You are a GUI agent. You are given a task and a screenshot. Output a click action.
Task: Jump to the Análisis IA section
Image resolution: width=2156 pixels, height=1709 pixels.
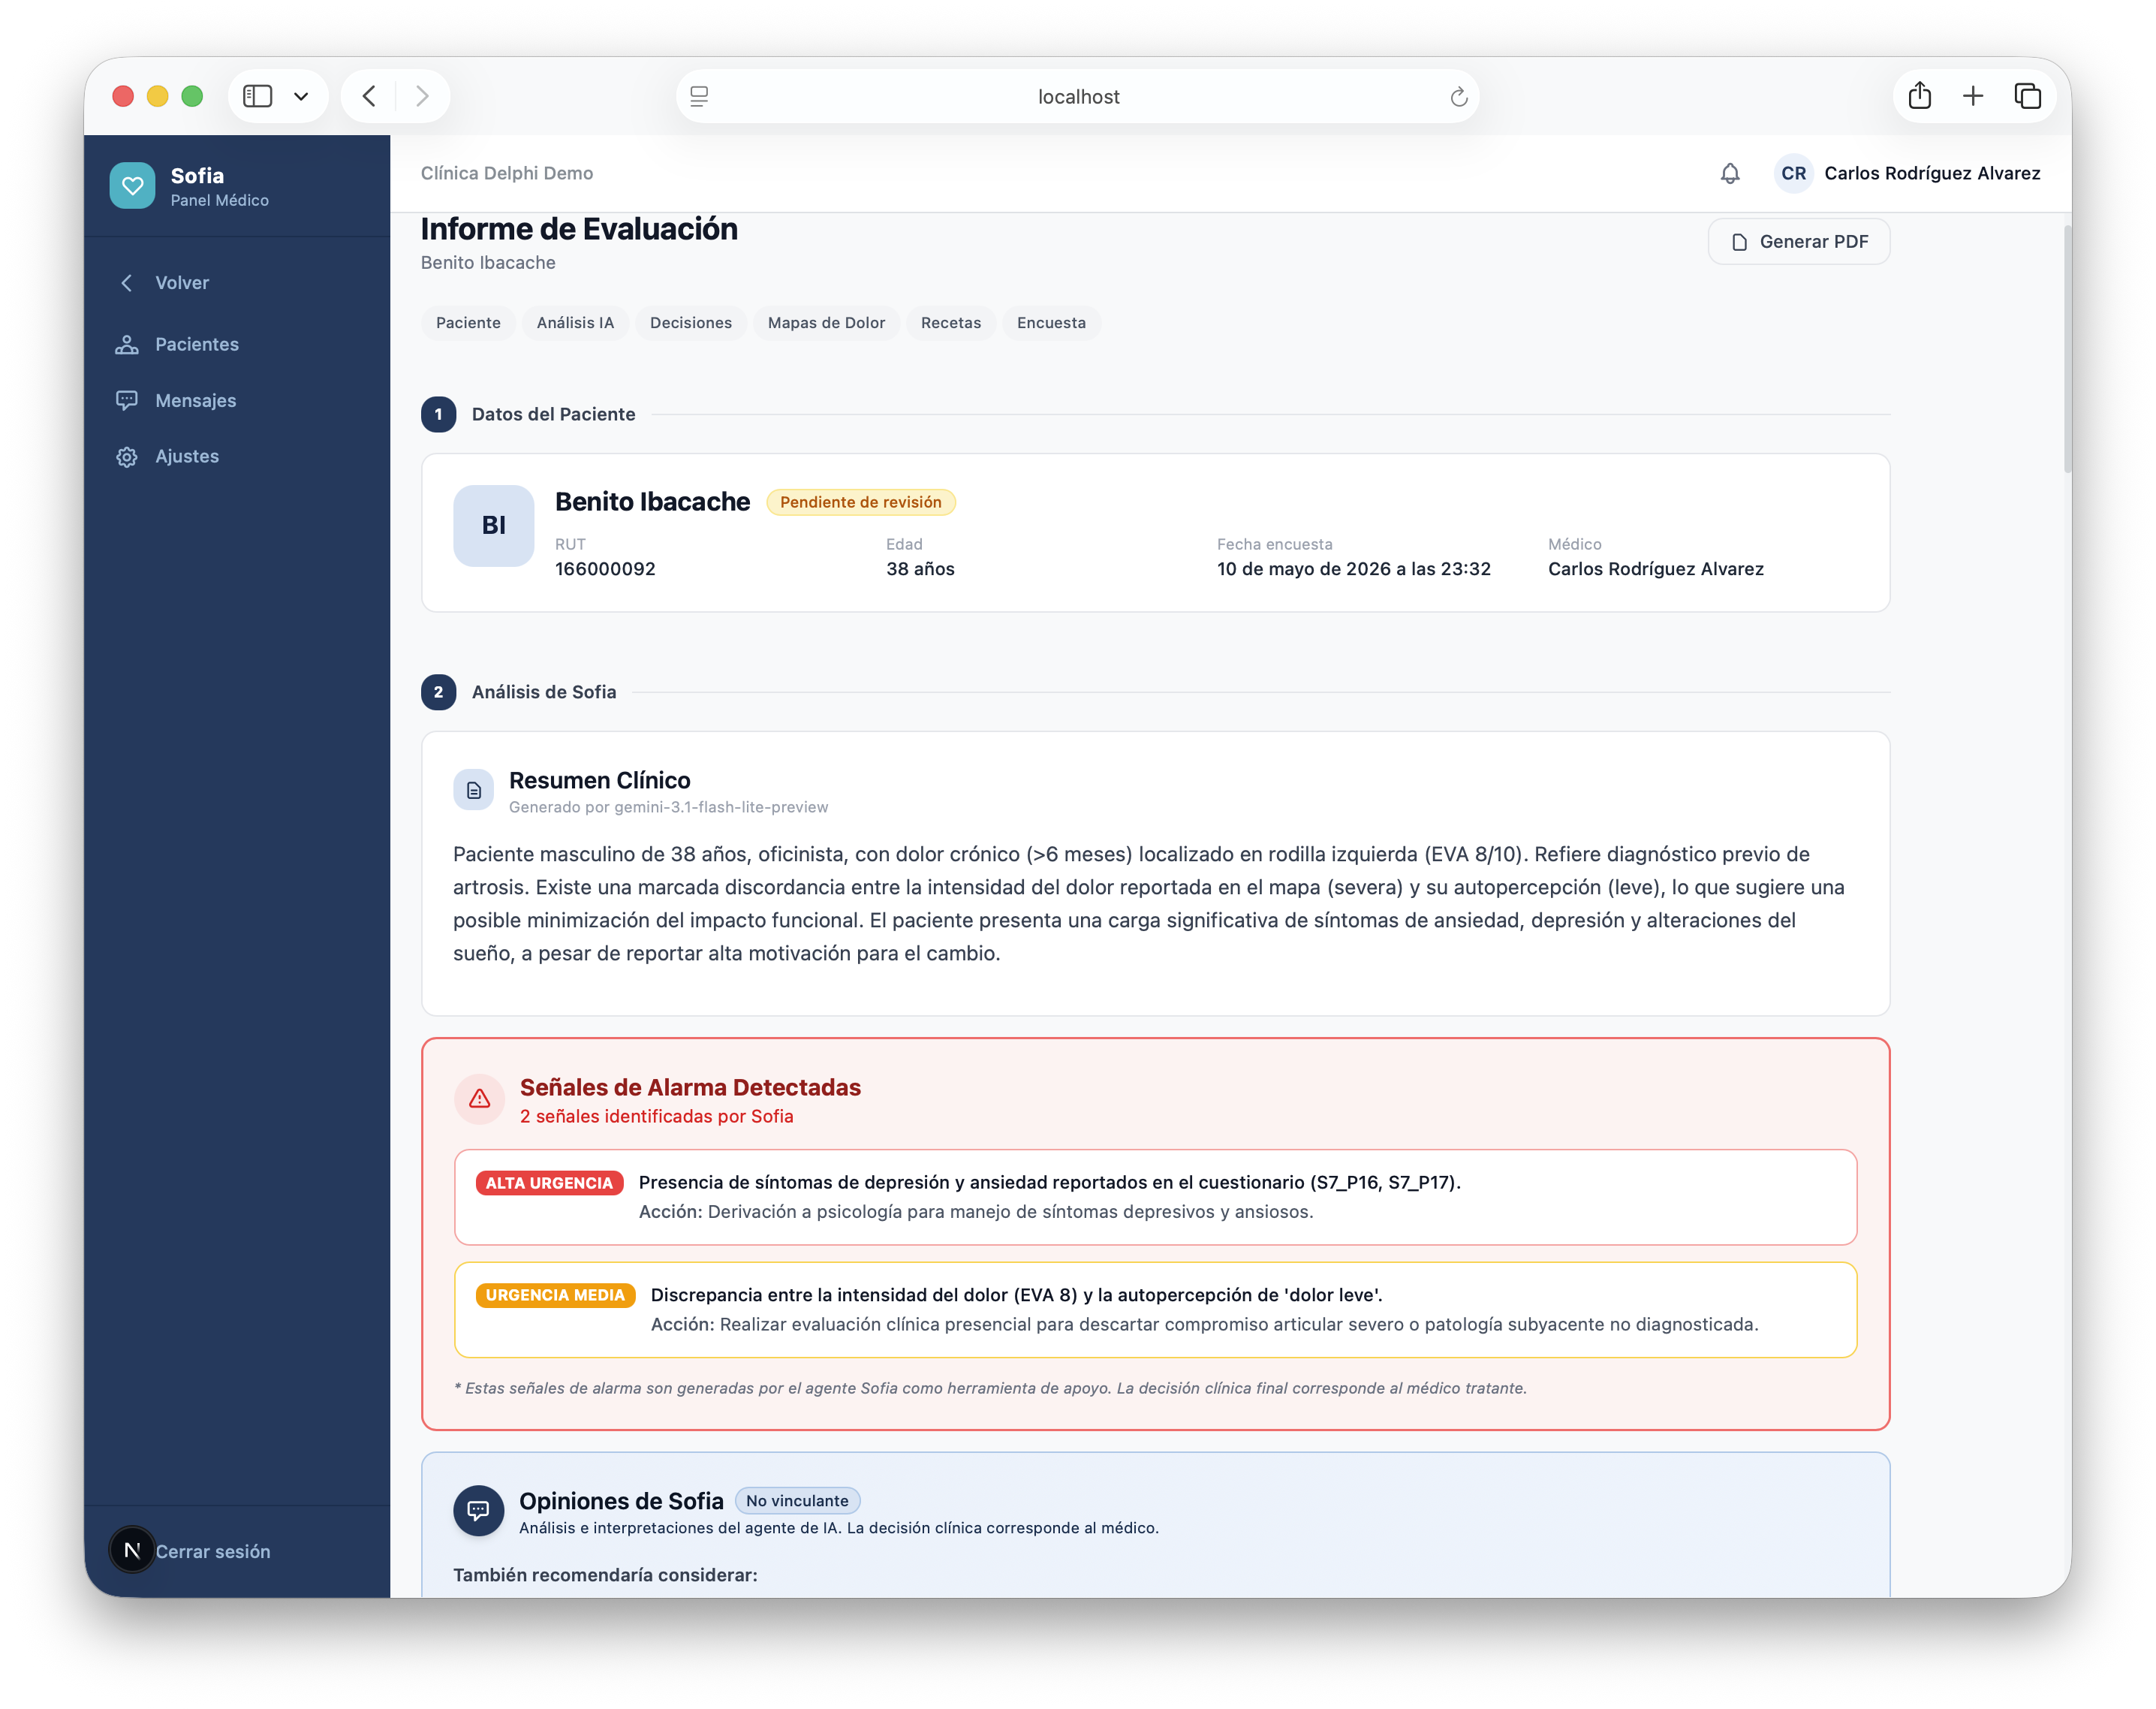575,323
